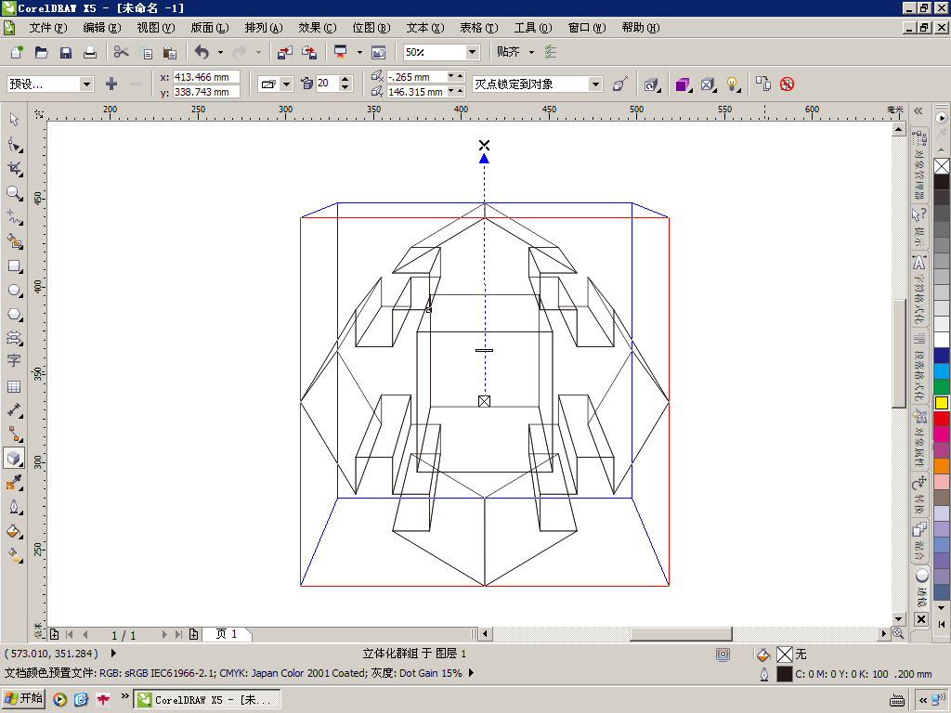Undo the last action
The height and width of the screenshot is (713, 951).
pyautogui.click(x=202, y=52)
